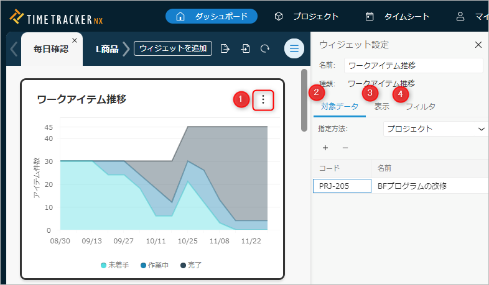The image size is (489, 285).
Task: Close the 毎日確認 tab
Action: (75, 40)
